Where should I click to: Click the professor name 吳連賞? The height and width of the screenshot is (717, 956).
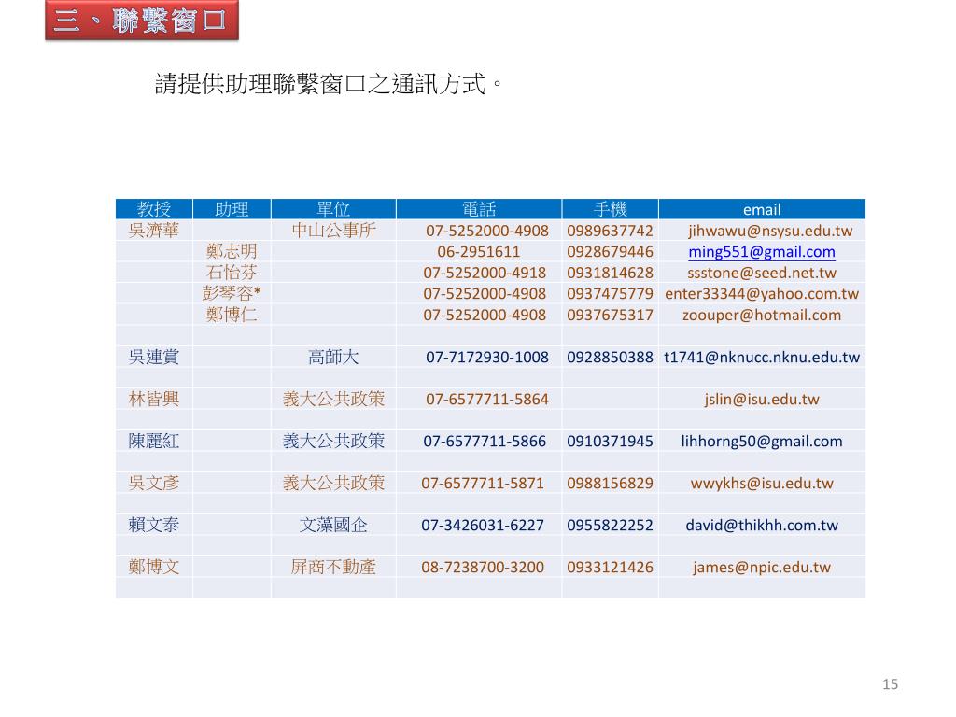click(154, 357)
